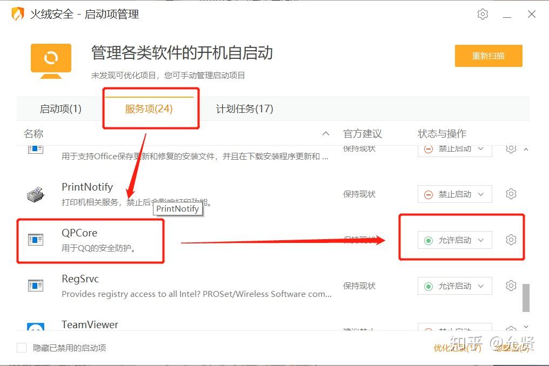Select the PrintNotify service name
This screenshot has height=366, width=549.
click(87, 187)
